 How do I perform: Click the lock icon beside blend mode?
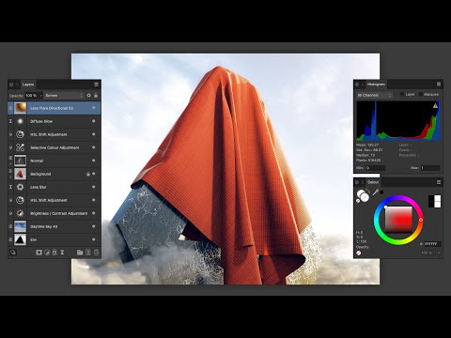coord(96,95)
